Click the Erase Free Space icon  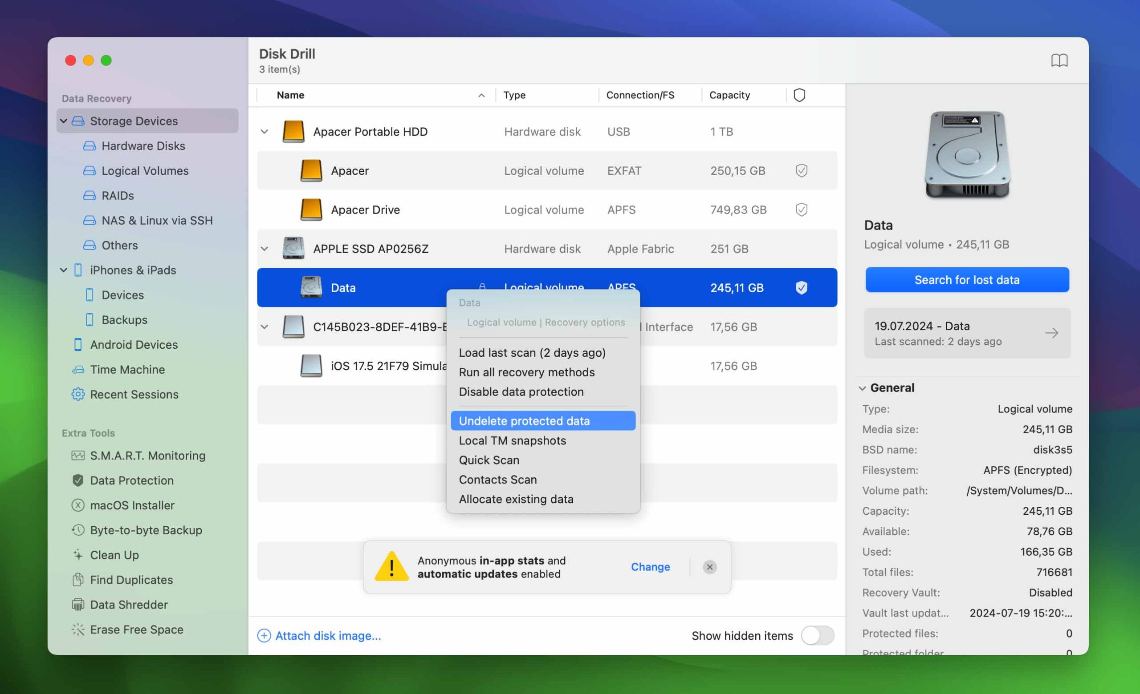[77, 628]
